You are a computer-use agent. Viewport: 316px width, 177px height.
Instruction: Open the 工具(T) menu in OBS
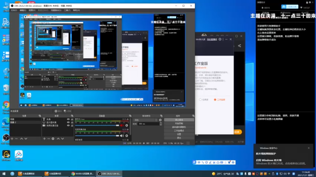67,10
